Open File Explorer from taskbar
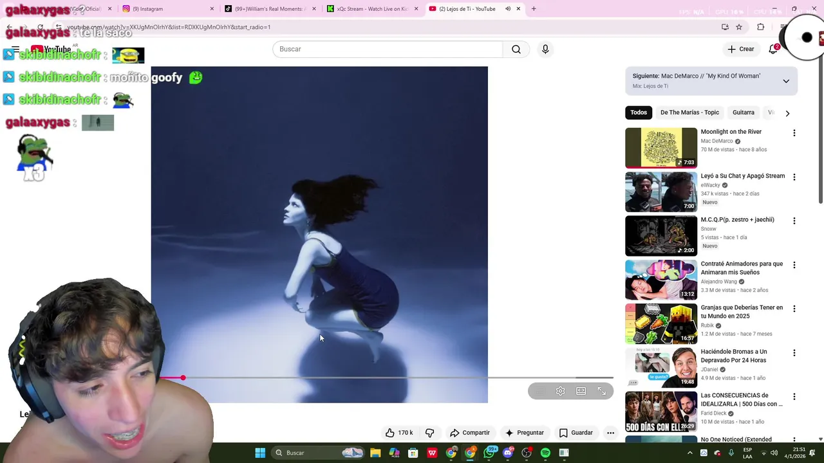 tap(375, 453)
